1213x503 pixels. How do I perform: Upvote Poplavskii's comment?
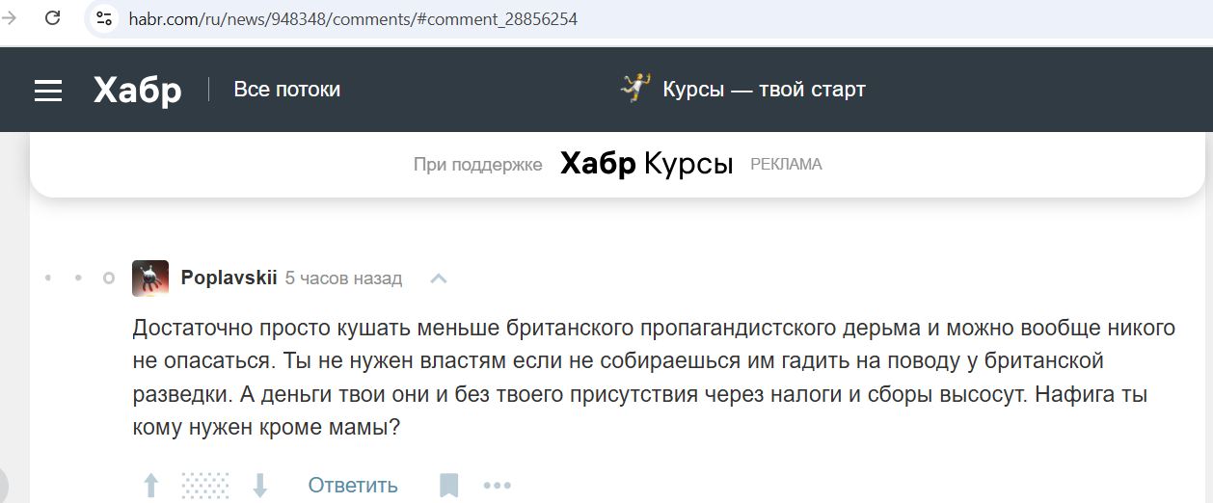[151, 485]
